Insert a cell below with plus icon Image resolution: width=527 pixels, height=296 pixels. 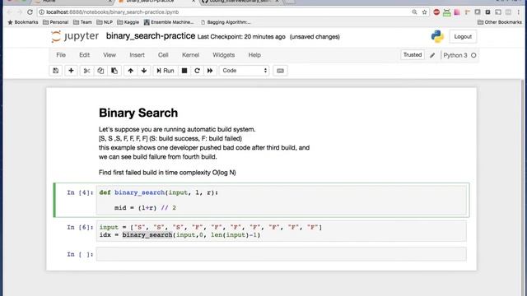tap(71, 71)
